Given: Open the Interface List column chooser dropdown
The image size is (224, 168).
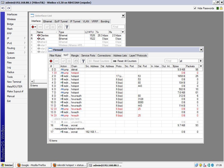Looking at the screenshot, I should coord(123,32).
